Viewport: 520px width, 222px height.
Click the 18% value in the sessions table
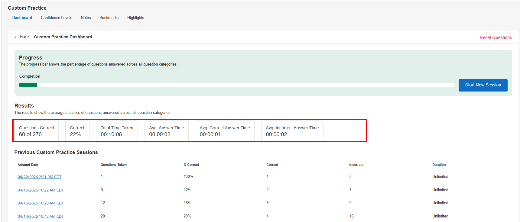(x=187, y=203)
